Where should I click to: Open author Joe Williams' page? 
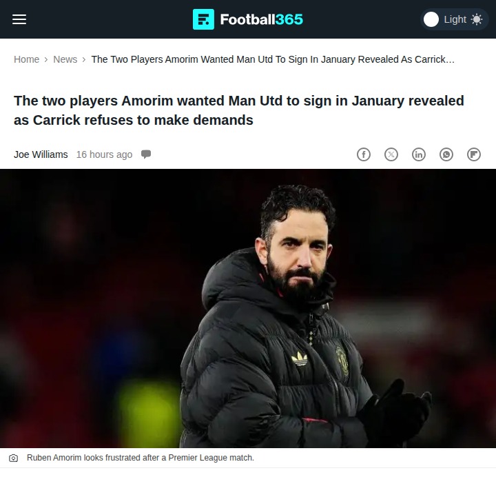click(41, 154)
